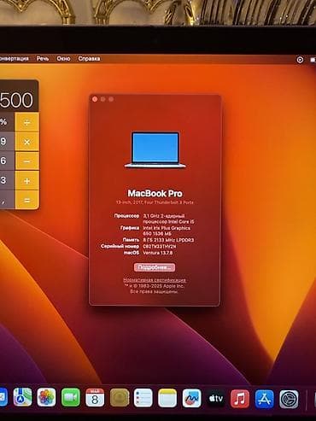
Task: Click the equals key in Calculator
Action: 26,200
